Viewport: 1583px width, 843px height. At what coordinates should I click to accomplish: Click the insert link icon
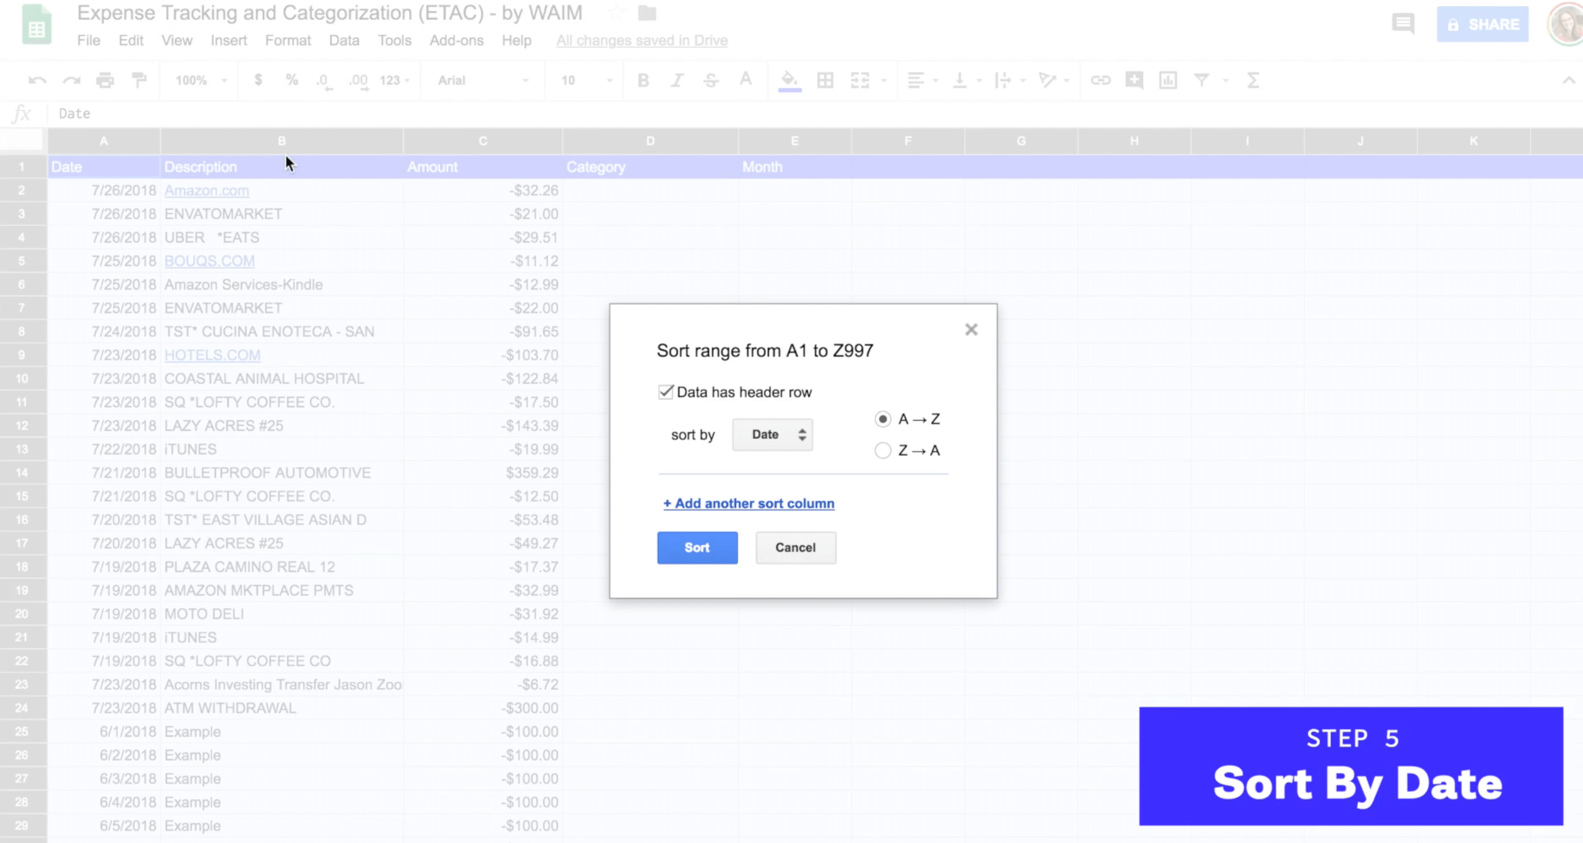tap(1100, 81)
